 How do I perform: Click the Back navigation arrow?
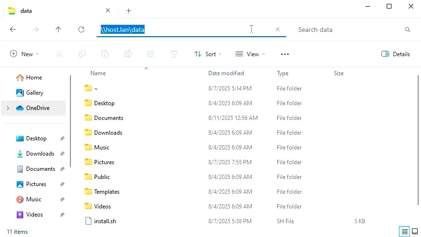click(x=13, y=30)
